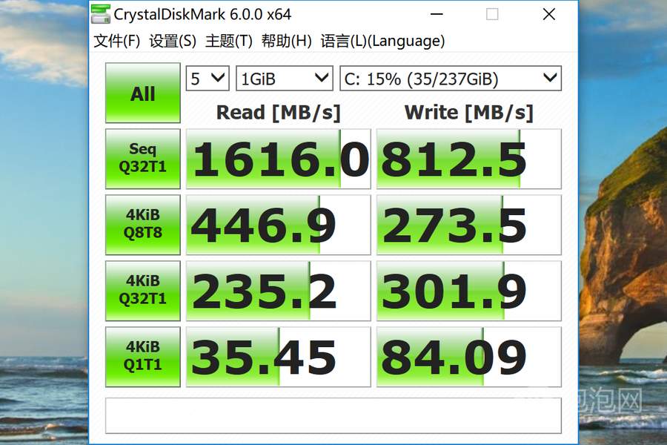Run the 4KiB Q8T8 benchmark
Image resolution: width=667 pixels, height=445 pixels.
[142, 224]
